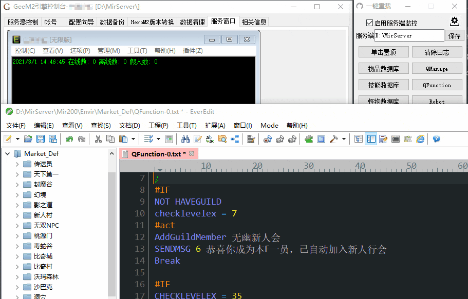This screenshot has width=468, height=299.
Task: Click the Internet Explorer preview icon
Action: [x=420, y=139]
